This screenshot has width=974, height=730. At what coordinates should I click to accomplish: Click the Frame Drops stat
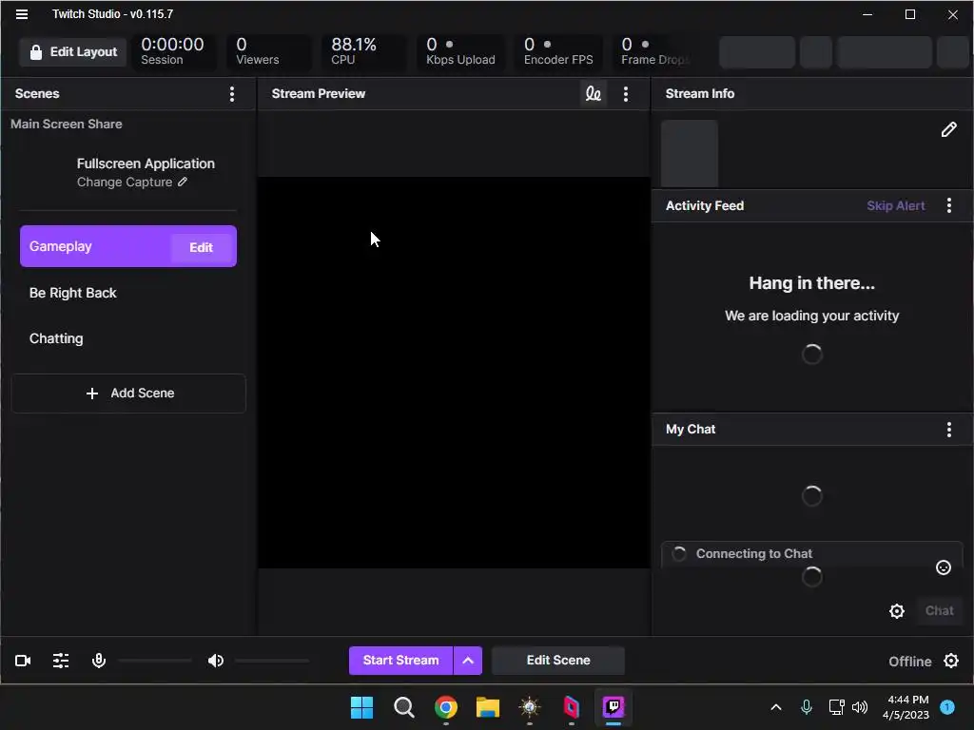(x=655, y=51)
